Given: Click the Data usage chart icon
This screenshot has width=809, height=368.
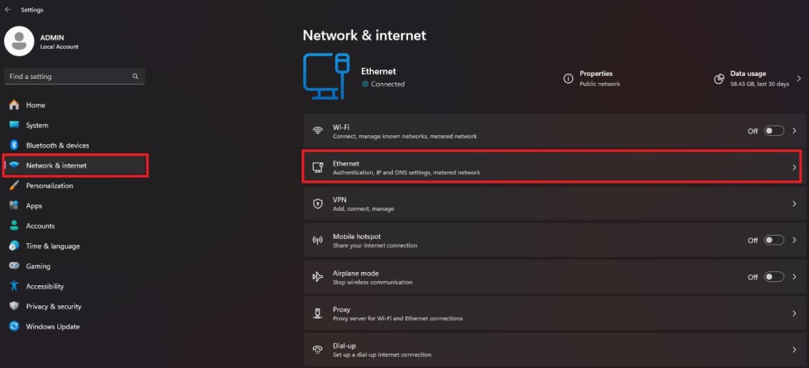Looking at the screenshot, I should click(719, 79).
